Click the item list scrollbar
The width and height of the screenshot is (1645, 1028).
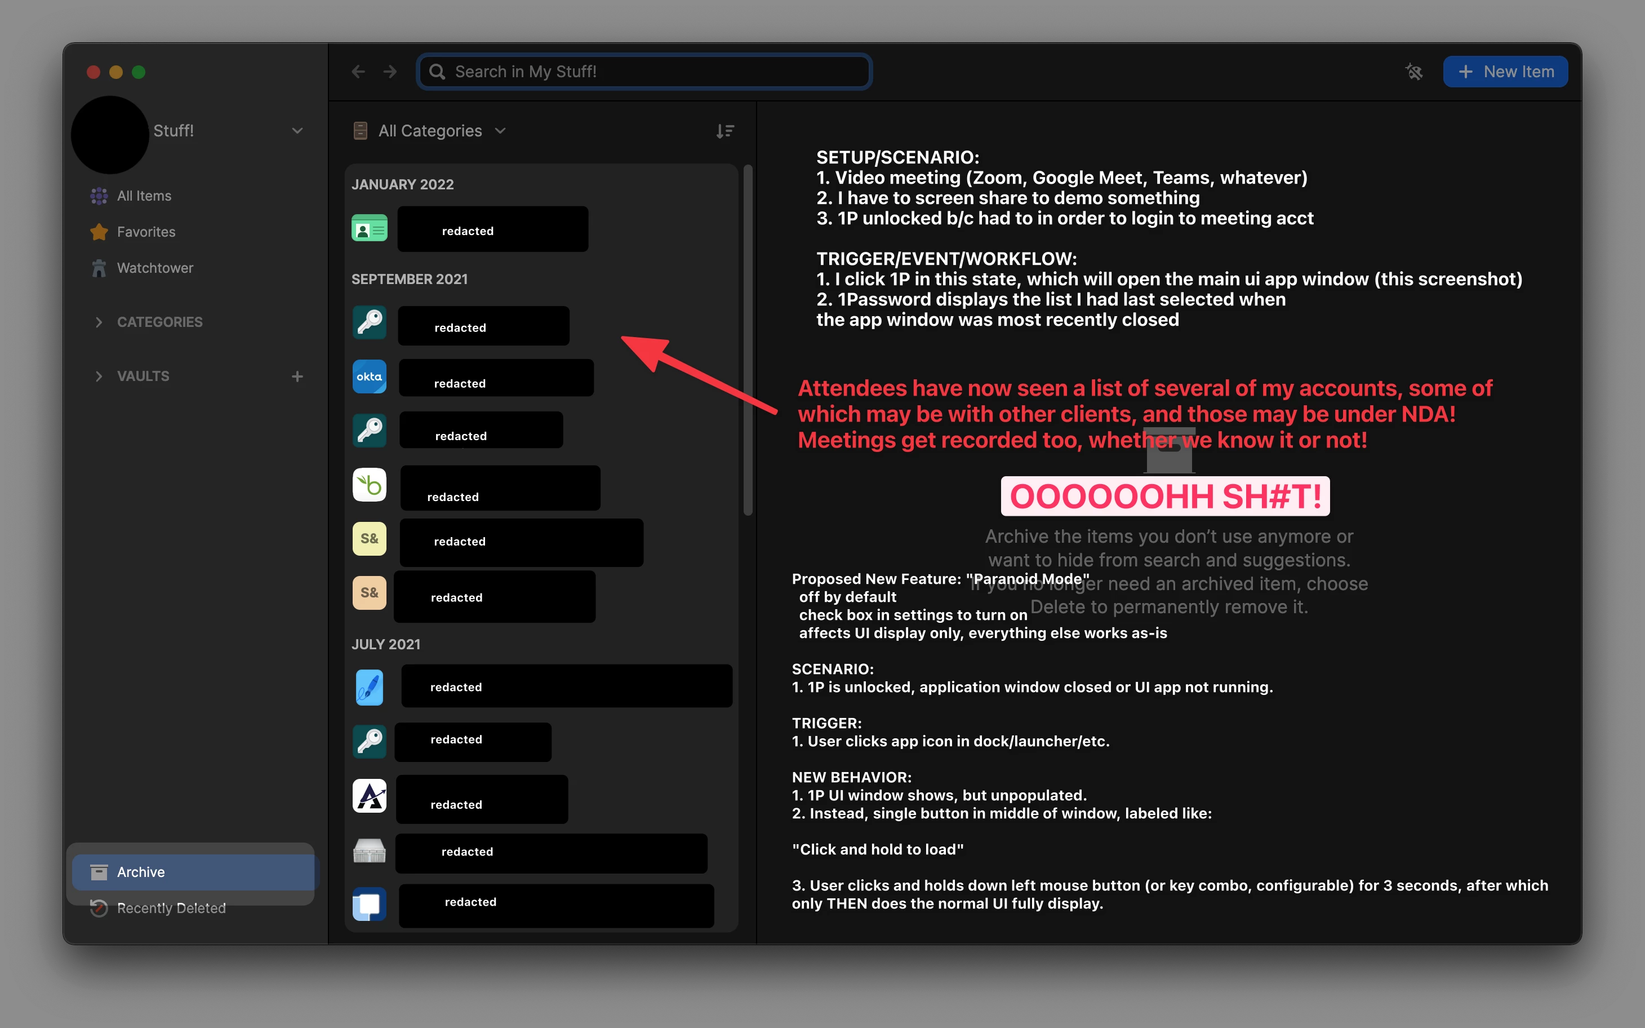[748, 340]
